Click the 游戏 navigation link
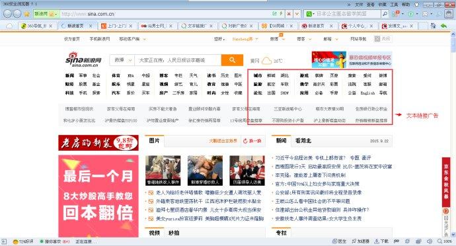 point(304,75)
